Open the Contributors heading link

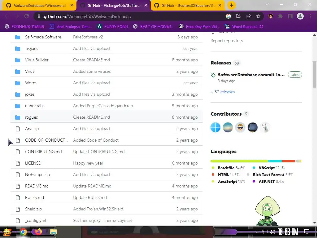pos(226,114)
